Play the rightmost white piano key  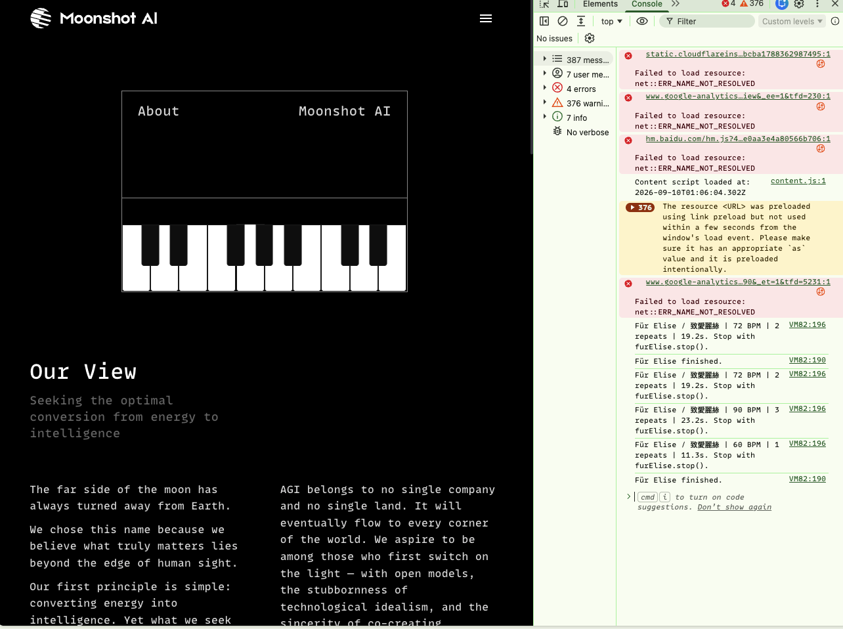pyautogui.click(x=393, y=258)
